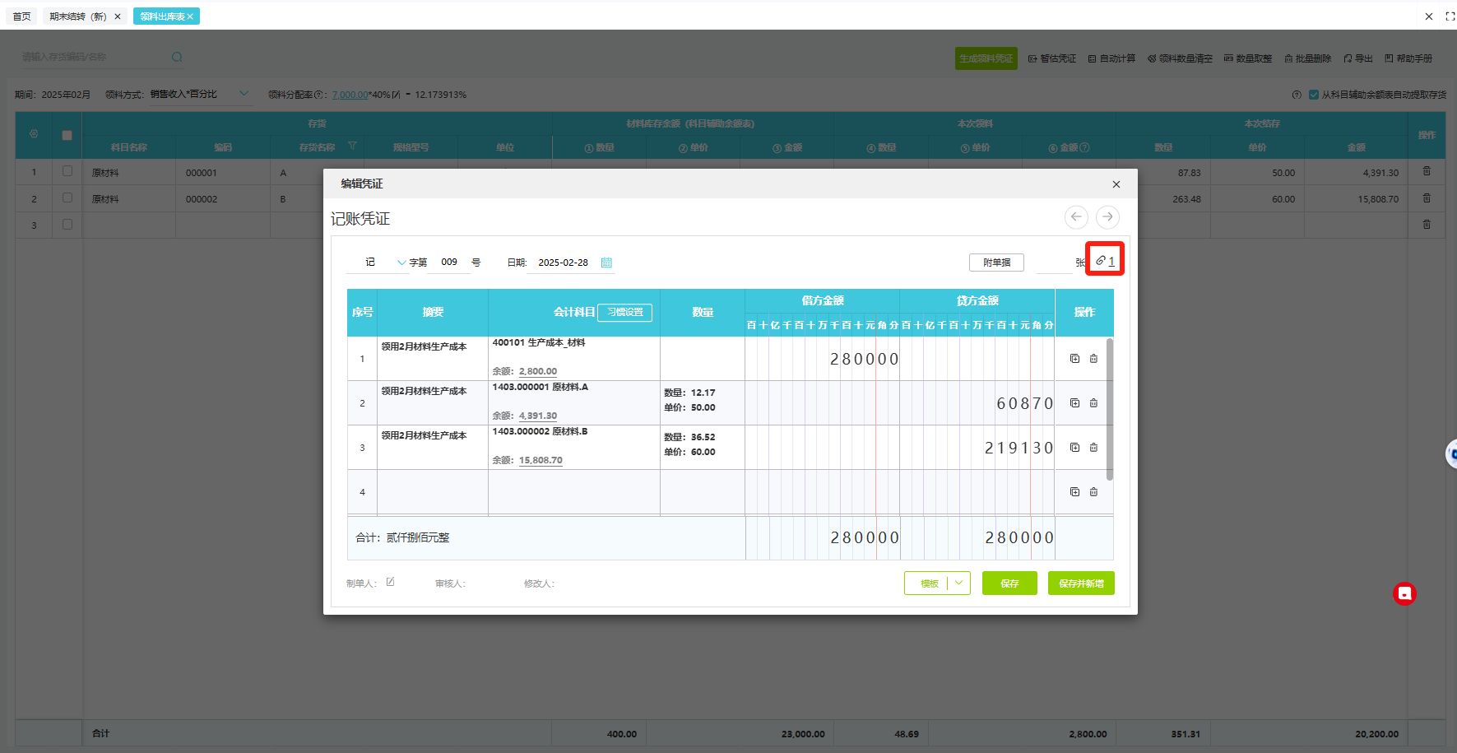Screen dimensions: 1457x753
Task: Toggle 从科目辅助余额表自动提取存货 checkbox
Action: [1313, 95]
